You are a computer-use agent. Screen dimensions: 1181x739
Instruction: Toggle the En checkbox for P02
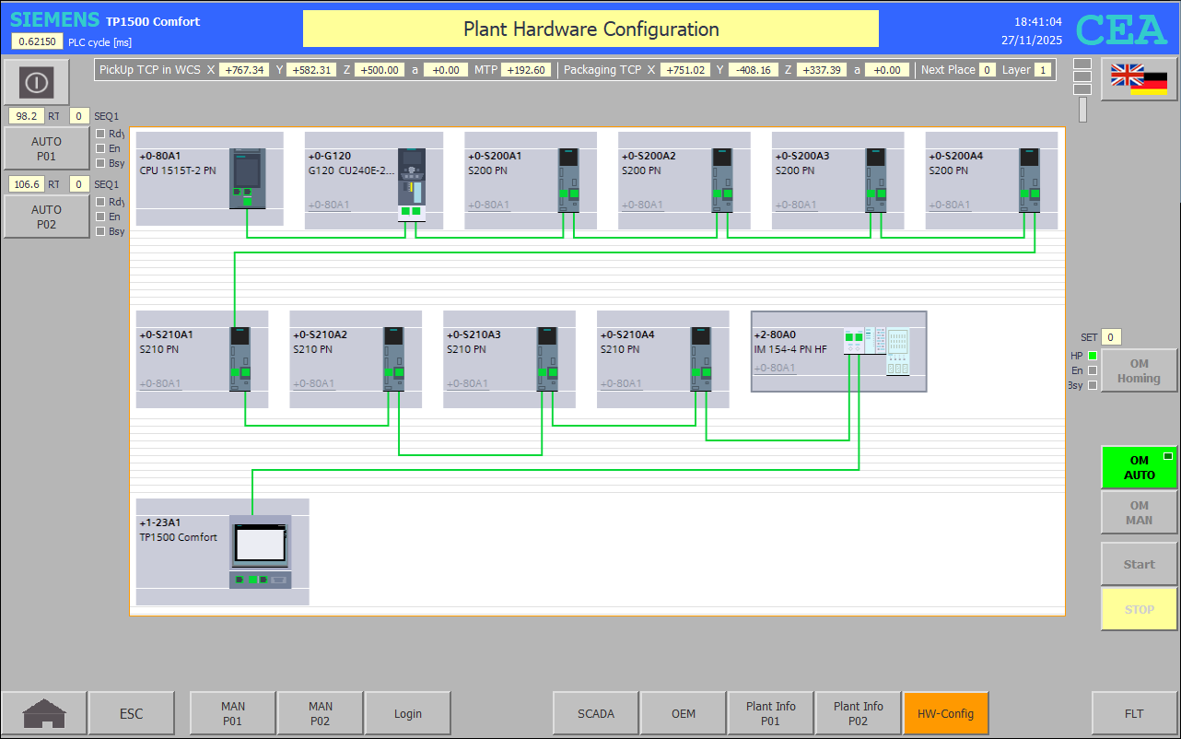[100, 217]
